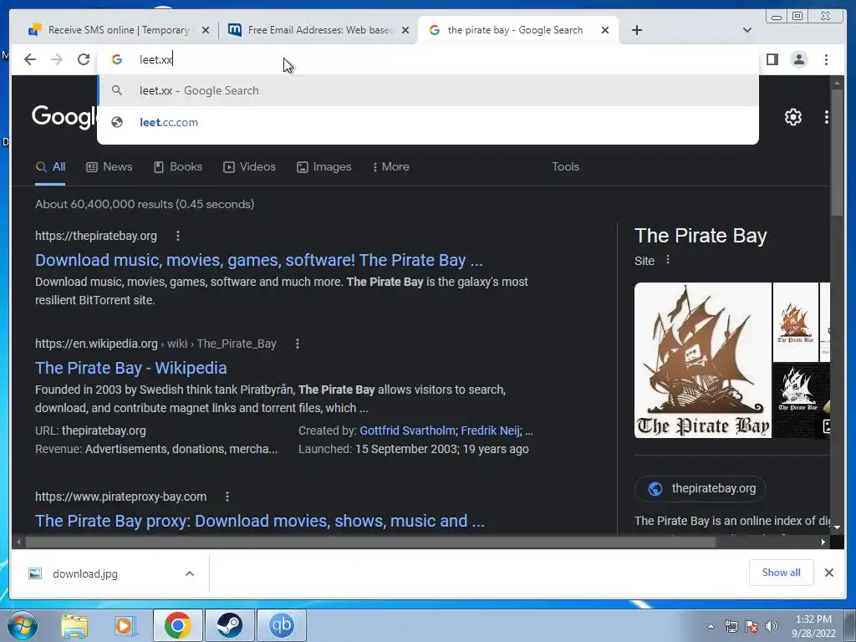Select the All search filter
This screenshot has height=642, width=856.
(50, 167)
